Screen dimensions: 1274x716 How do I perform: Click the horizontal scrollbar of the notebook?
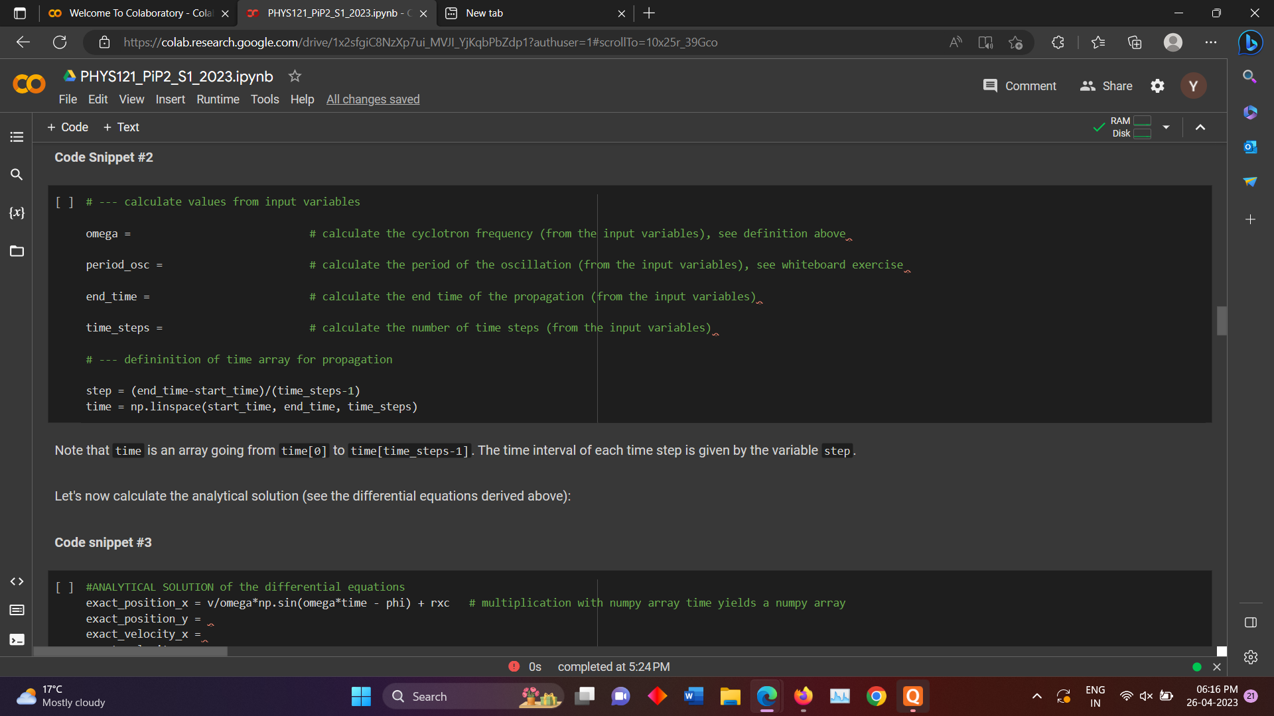tap(130, 652)
